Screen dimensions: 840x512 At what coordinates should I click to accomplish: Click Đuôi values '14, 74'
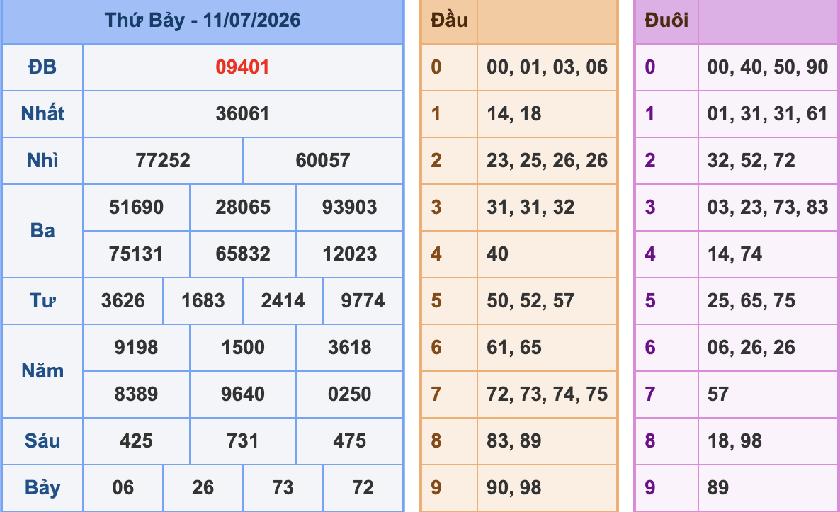[734, 254]
